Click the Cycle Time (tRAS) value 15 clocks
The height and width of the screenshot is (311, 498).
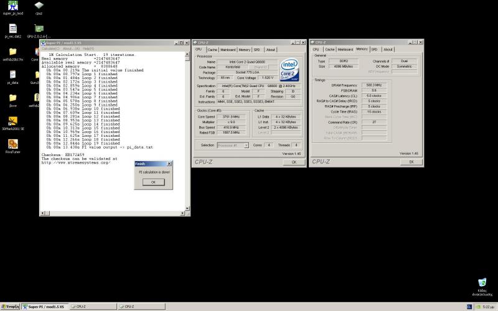(374, 112)
